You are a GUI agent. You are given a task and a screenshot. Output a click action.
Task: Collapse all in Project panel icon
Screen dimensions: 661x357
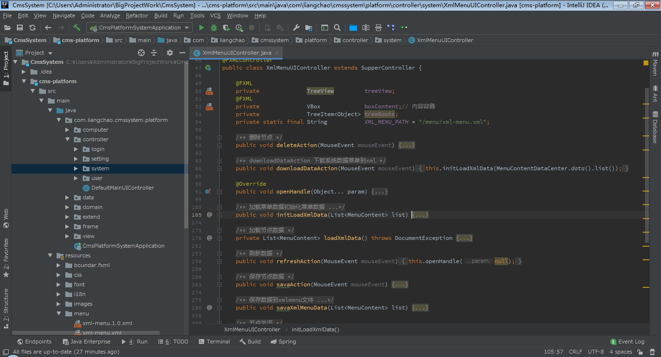(154, 53)
